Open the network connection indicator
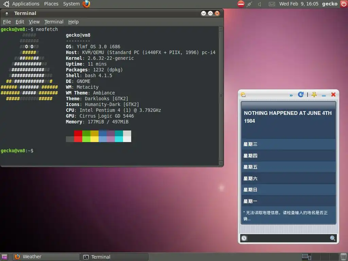The width and height of the screenshot is (348, 261). pos(249,4)
